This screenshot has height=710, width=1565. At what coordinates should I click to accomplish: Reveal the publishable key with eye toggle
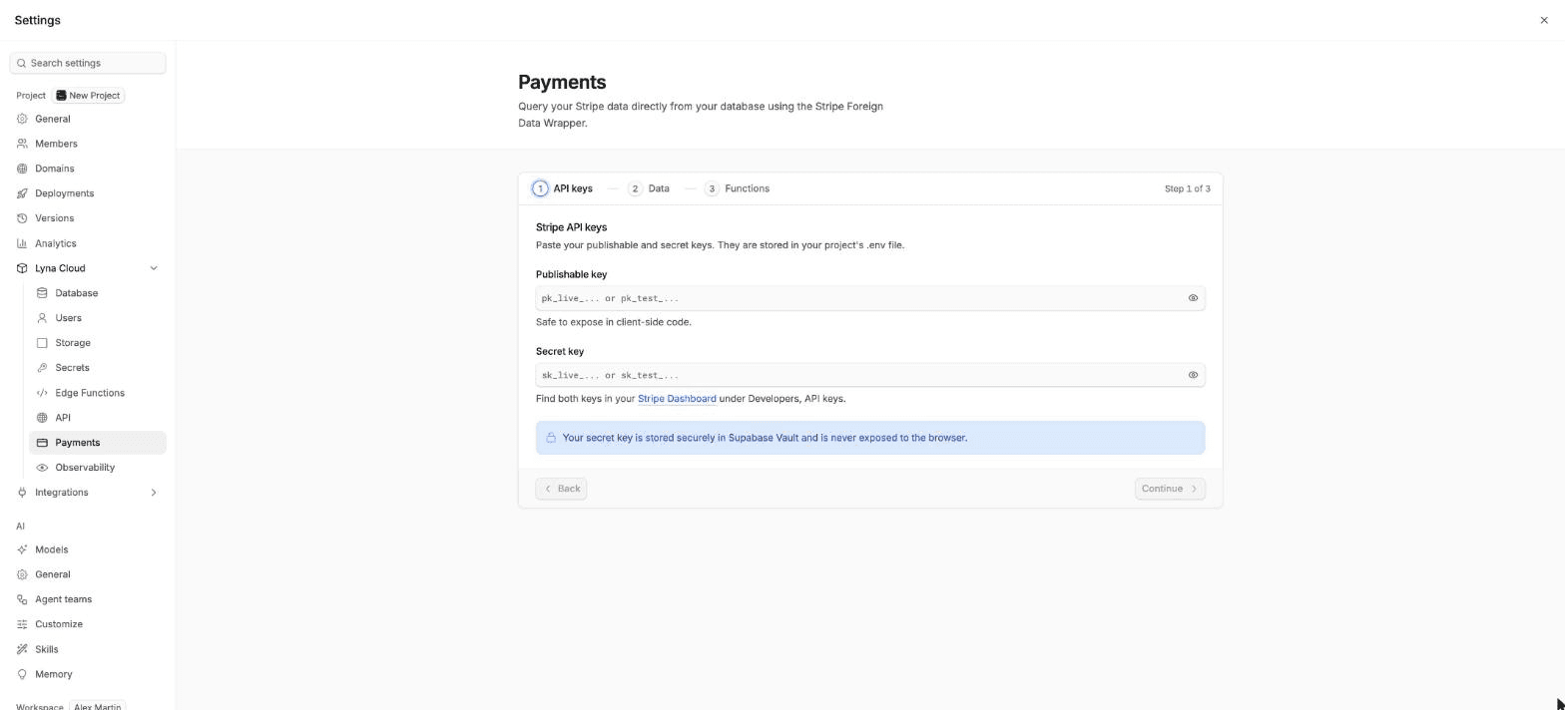[x=1193, y=298]
